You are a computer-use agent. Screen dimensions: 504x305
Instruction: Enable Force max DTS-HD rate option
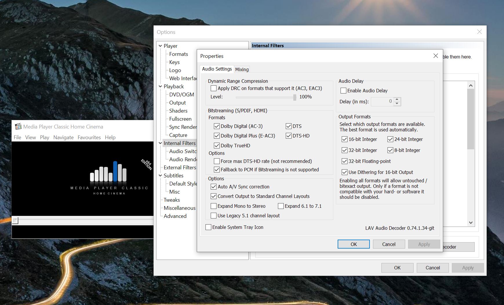(x=217, y=161)
